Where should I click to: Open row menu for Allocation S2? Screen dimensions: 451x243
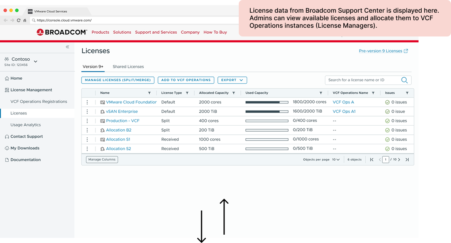click(87, 149)
